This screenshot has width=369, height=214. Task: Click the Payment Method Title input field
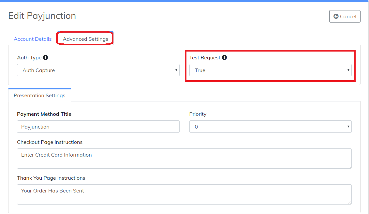tap(98, 127)
